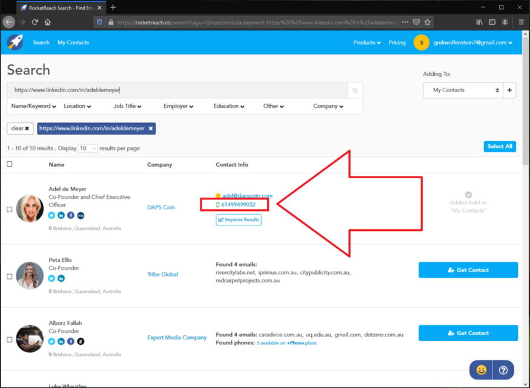Click the yellow credits badge showing 5
This screenshot has width=530, height=388.
pyautogui.click(x=421, y=42)
